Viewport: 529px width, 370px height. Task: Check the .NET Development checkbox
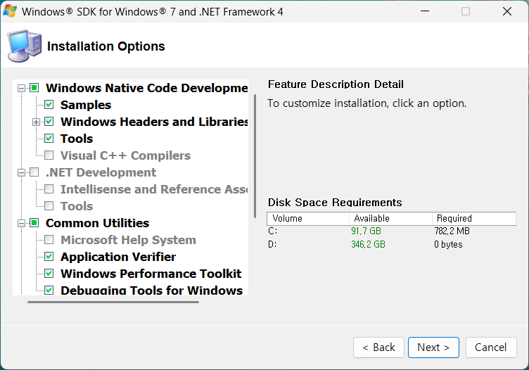[x=34, y=172]
